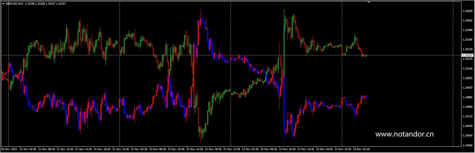This screenshot has width=475, height=153.
Task: Click the 22 Nov 18:30 time label
Action: (x=214, y=149)
